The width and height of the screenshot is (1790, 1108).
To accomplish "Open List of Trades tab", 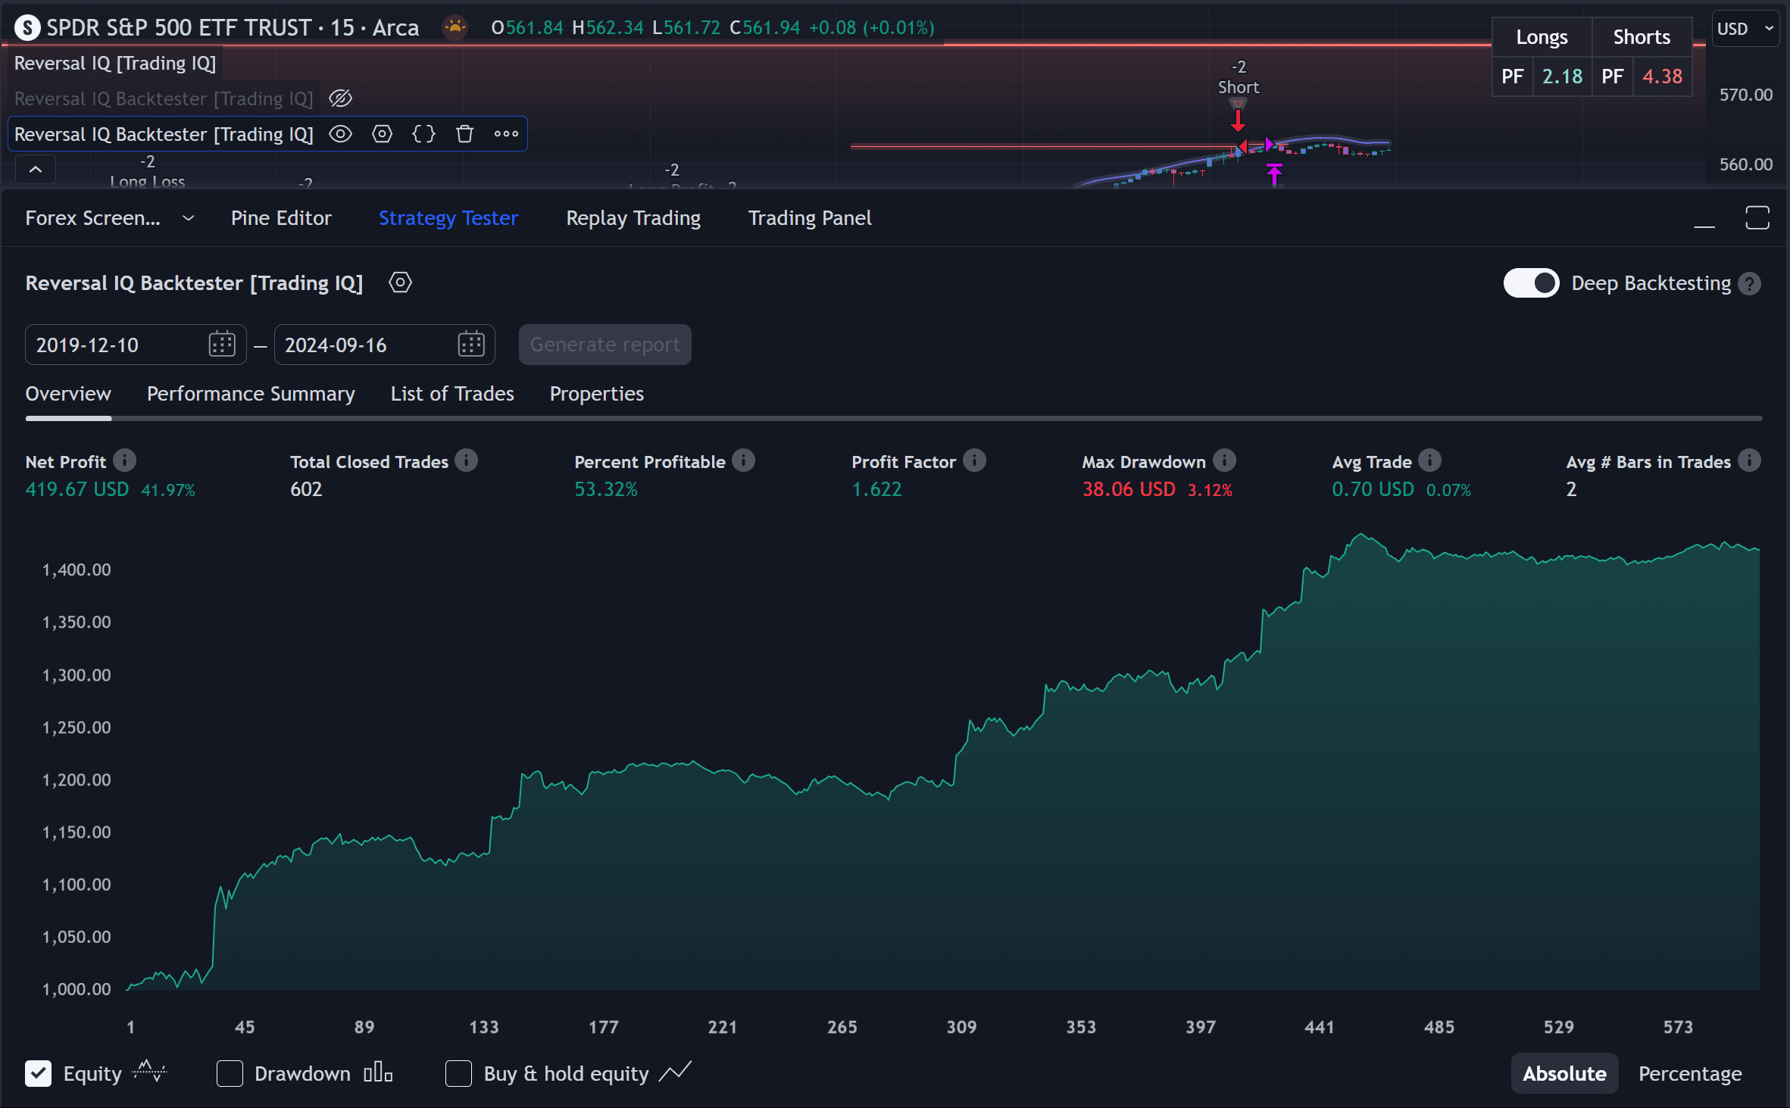I will pyautogui.click(x=452, y=394).
